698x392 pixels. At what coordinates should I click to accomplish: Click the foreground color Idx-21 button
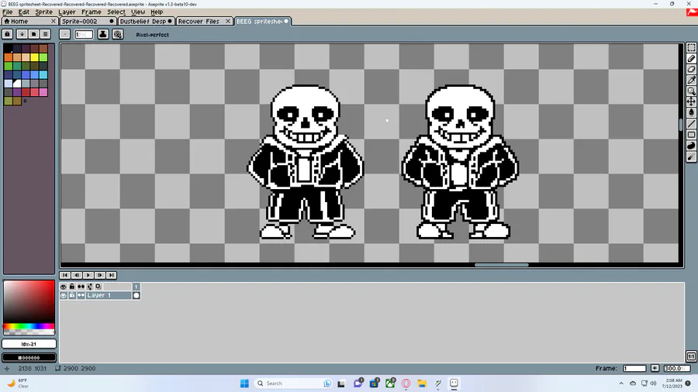[x=29, y=344]
